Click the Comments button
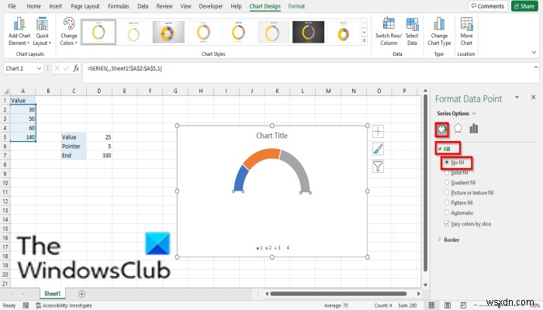 pyautogui.click(x=488, y=6)
